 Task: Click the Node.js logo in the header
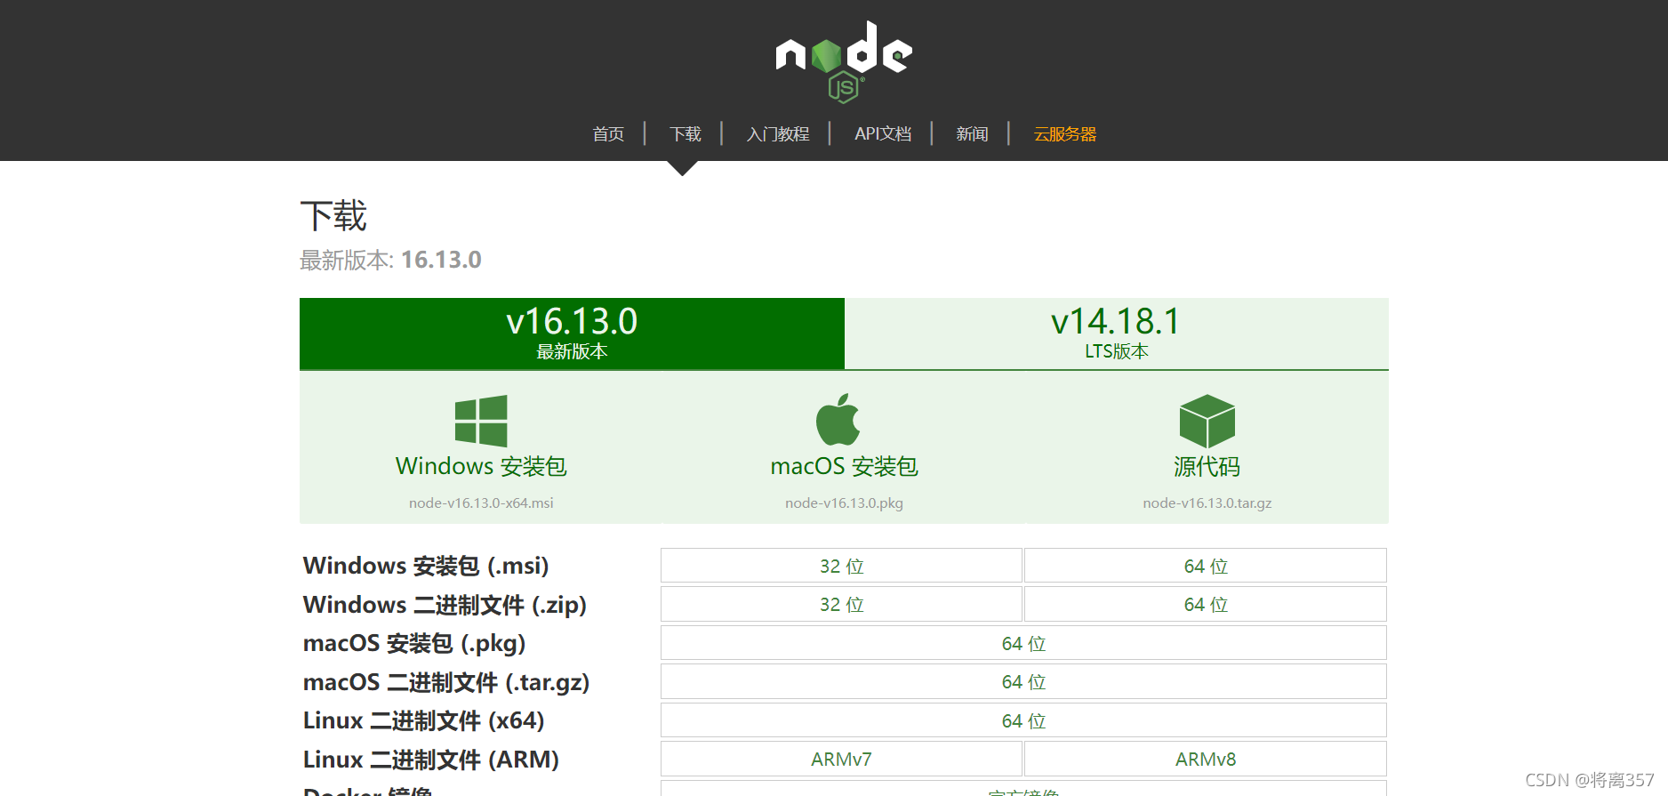844,61
